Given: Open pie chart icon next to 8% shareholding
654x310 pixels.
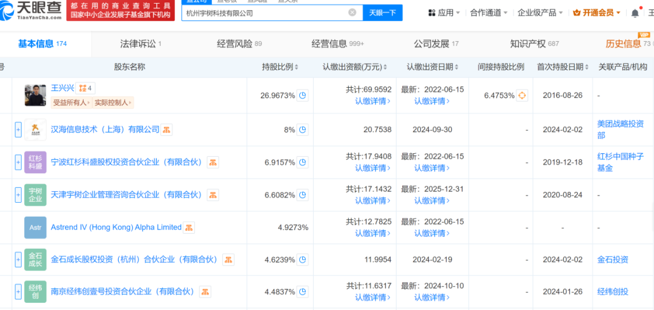Looking at the screenshot, I should click(x=303, y=130).
